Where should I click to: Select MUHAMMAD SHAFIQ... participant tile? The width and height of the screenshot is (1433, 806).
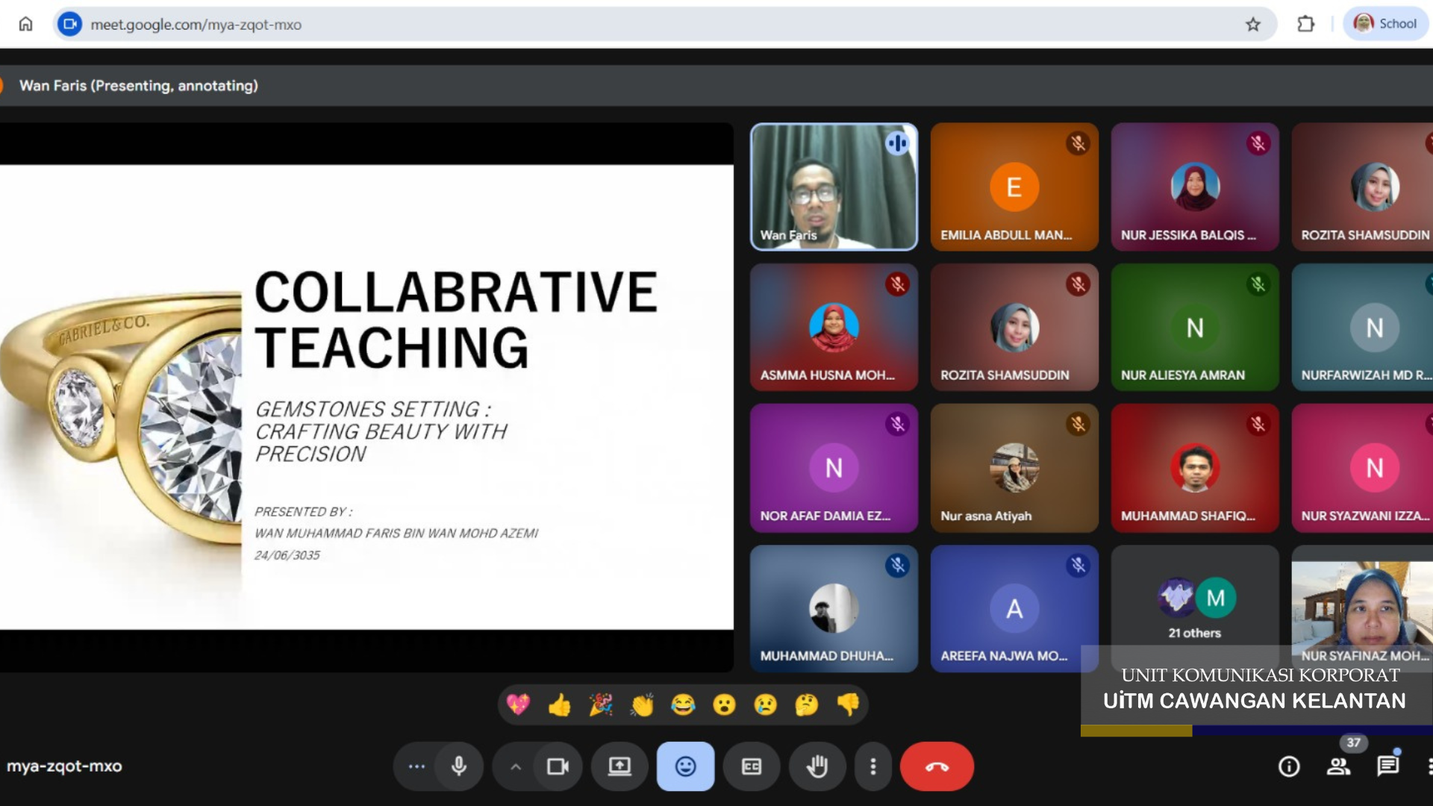[1195, 468]
